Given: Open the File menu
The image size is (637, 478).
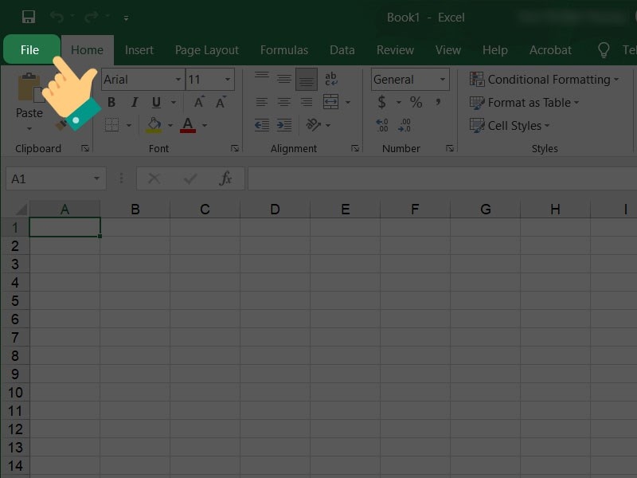Looking at the screenshot, I should 29,49.
